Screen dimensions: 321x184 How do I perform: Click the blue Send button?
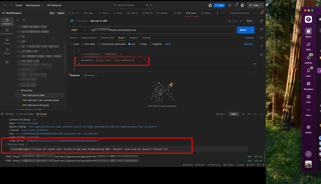(243, 30)
